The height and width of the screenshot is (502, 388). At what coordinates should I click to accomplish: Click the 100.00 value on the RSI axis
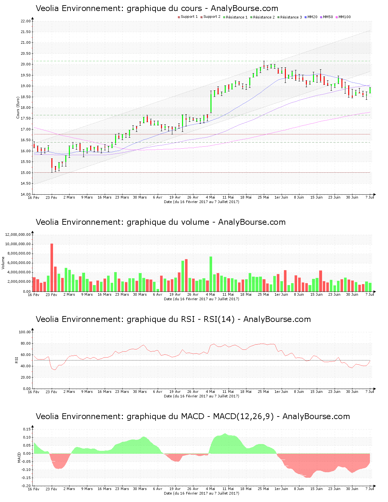click(x=25, y=332)
